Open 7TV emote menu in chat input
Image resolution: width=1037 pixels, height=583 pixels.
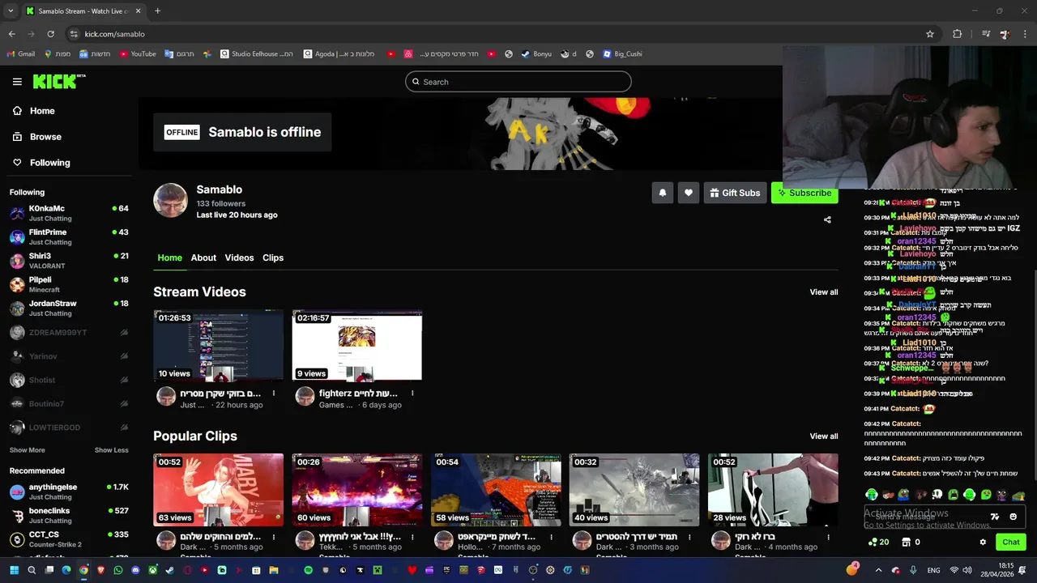995,517
